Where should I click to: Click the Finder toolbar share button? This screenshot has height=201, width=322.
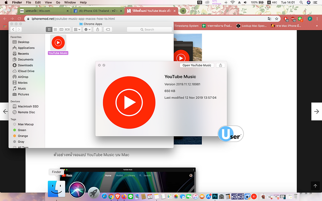click(98, 30)
